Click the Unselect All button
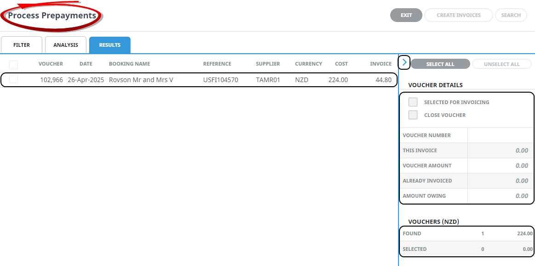This screenshot has height=266, width=535. pos(501,64)
